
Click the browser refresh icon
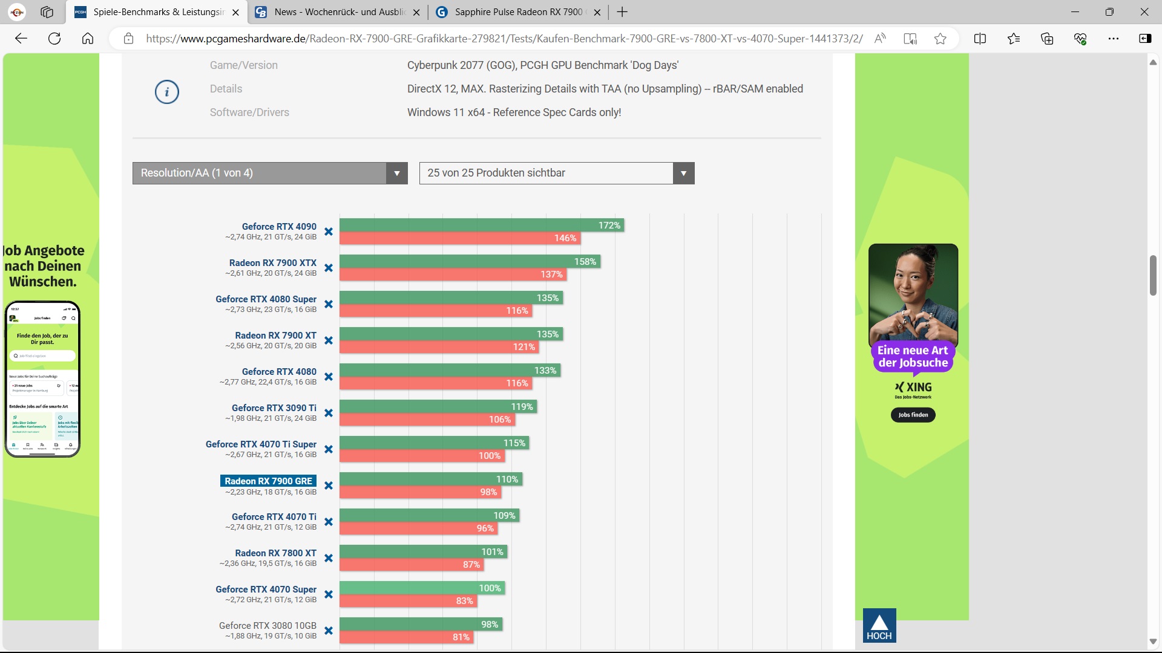point(54,39)
